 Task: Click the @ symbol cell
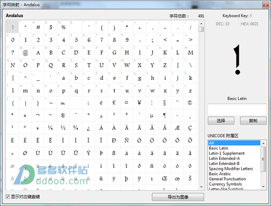pos(25,52)
